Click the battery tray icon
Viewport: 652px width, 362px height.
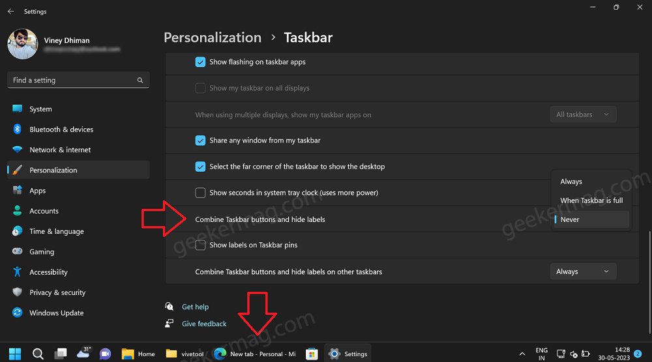click(x=586, y=354)
